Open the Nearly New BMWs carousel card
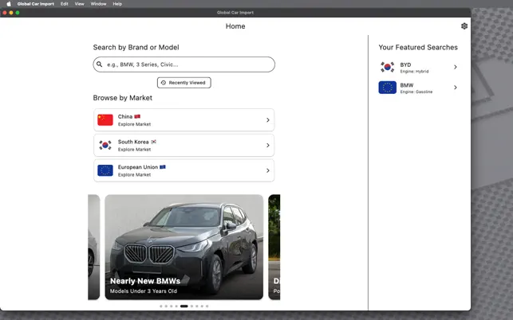This screenshot has height=320, width=513. pyautogui.click(x=183, y=248)
